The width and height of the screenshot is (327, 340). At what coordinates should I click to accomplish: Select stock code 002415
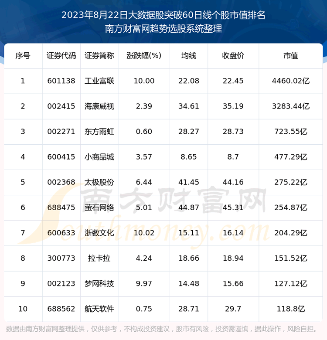click(x=61, y=106)
